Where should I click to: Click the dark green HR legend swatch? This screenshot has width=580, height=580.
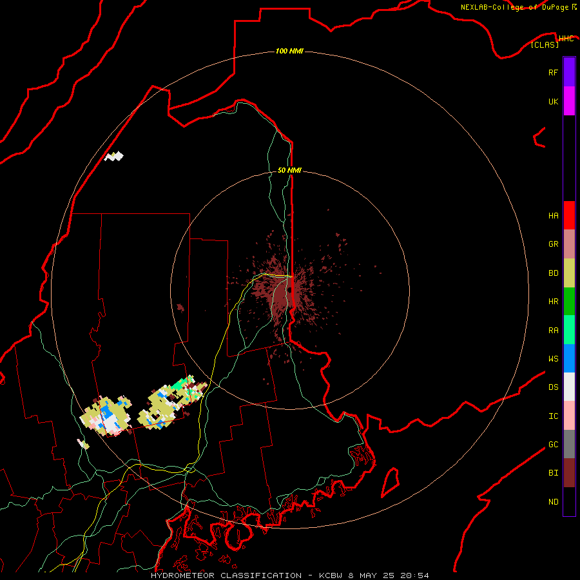[569, 302]
